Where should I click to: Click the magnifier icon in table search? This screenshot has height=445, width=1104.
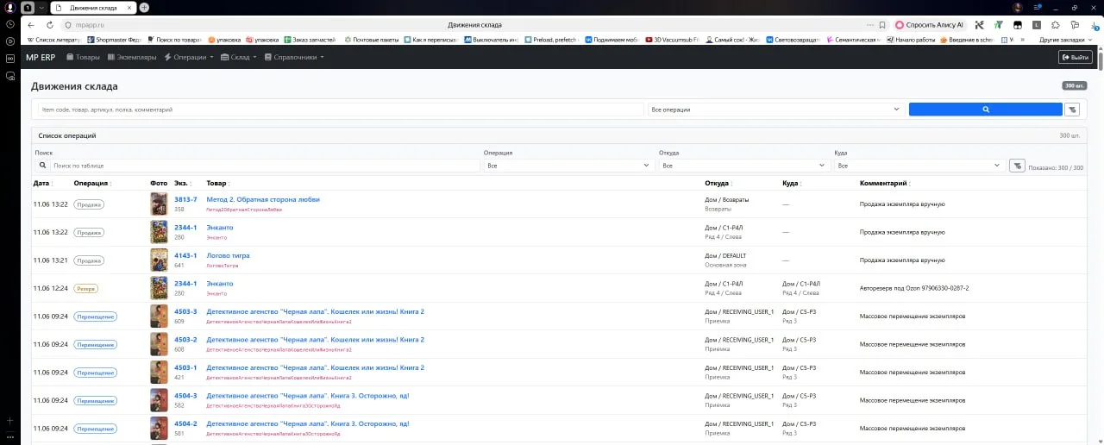tap(42, 166)
